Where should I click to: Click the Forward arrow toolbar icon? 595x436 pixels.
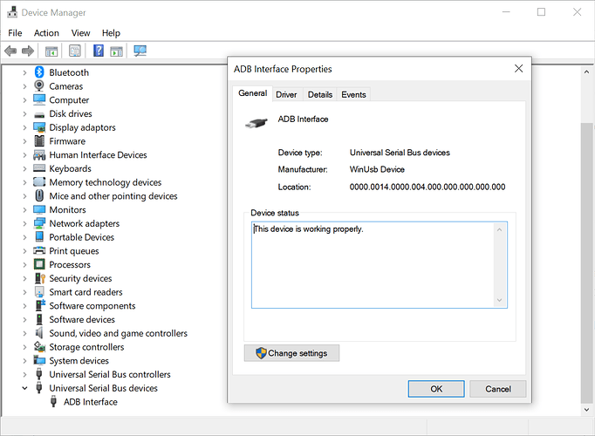pos(28,51)
